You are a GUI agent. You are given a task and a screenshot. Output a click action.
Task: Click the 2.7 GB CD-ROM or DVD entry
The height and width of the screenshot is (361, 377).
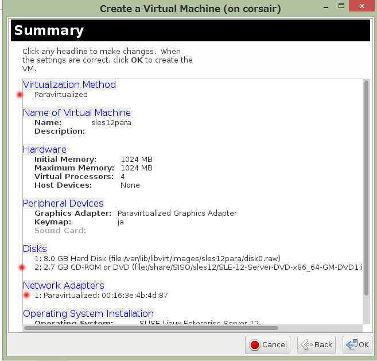[x=199, y=267]
